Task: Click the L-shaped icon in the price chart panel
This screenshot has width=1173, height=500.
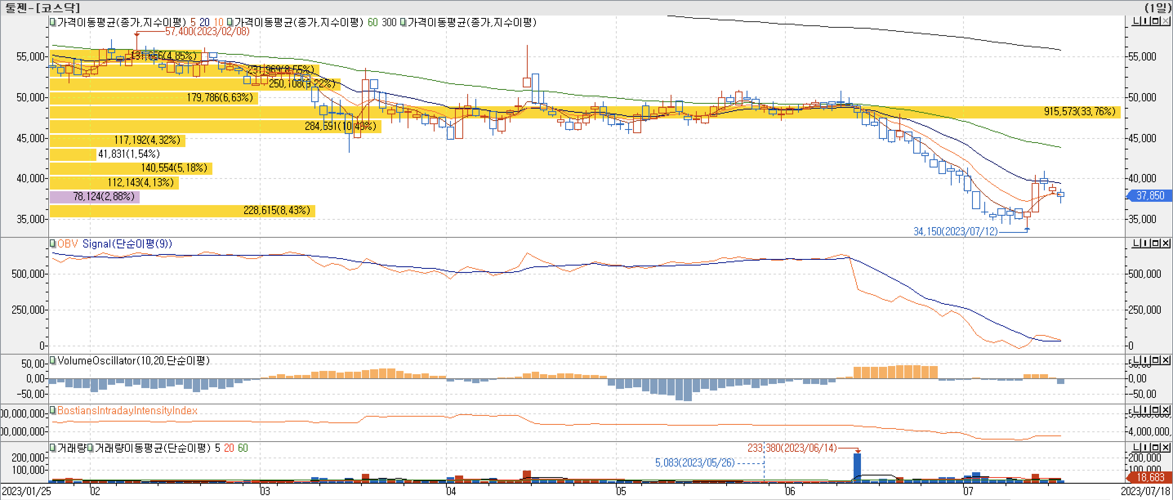Action: (x=1136, y=21)
